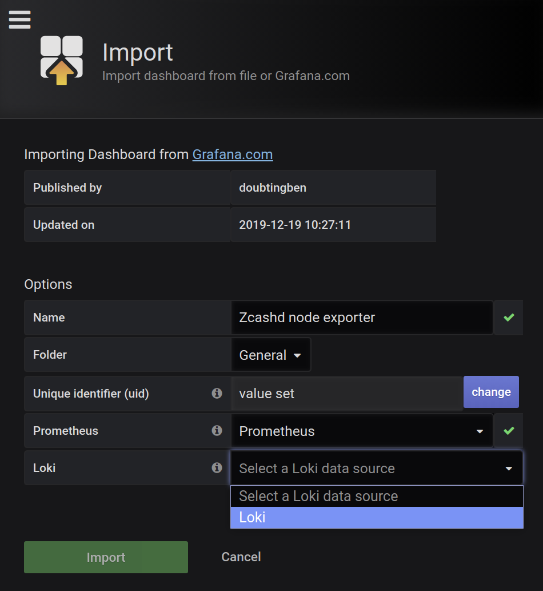The height and width of the screenshot is (591, 543).
Task: Show info tooltip for Prometheus row
Action: coord(217,430)
